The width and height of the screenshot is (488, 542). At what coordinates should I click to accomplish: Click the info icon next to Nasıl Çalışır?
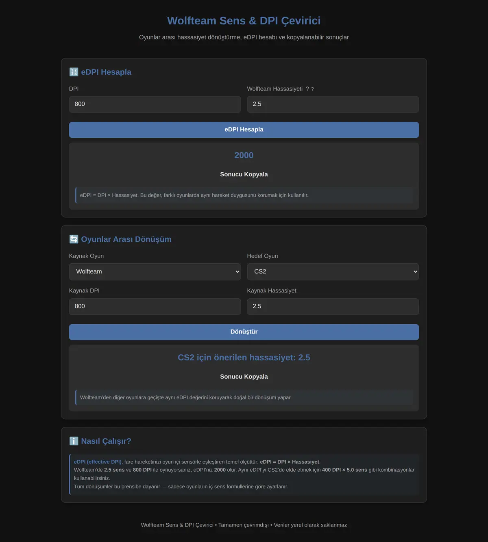tap(74, 441)
